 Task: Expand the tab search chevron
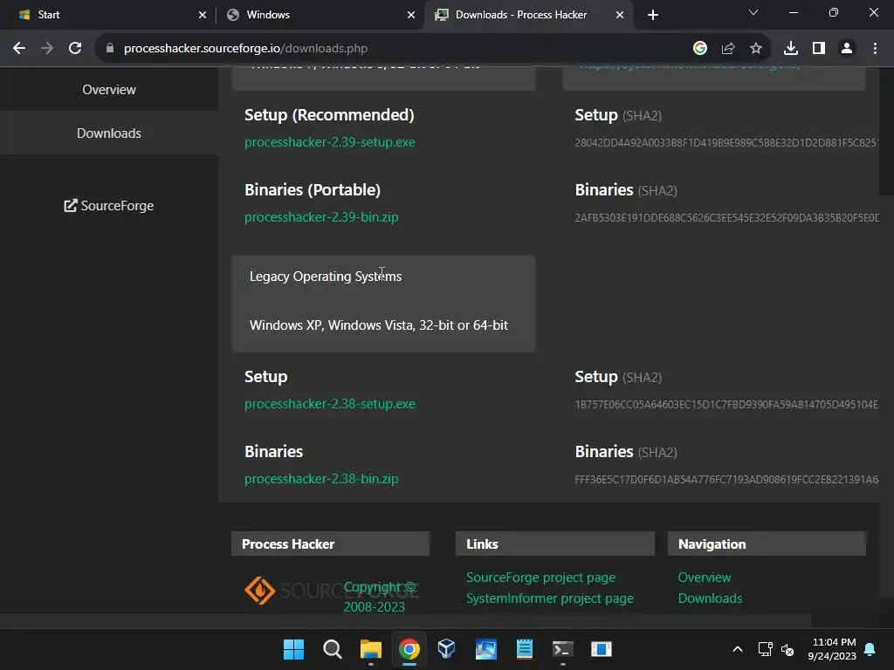[753, 12]
